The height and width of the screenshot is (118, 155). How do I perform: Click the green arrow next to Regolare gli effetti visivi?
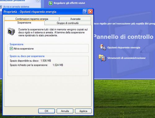pyautogui.click(x=51, y=3)
